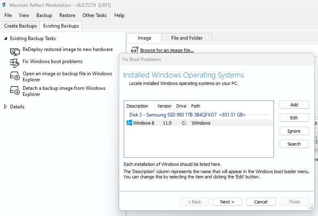This screenshot has width=318, height=216.
Task: Open the Other Tasks menu
Action: click(95, 15)
